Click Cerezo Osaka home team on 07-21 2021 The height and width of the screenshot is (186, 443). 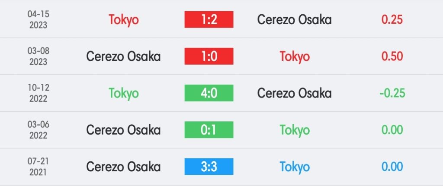click(123, 167)
